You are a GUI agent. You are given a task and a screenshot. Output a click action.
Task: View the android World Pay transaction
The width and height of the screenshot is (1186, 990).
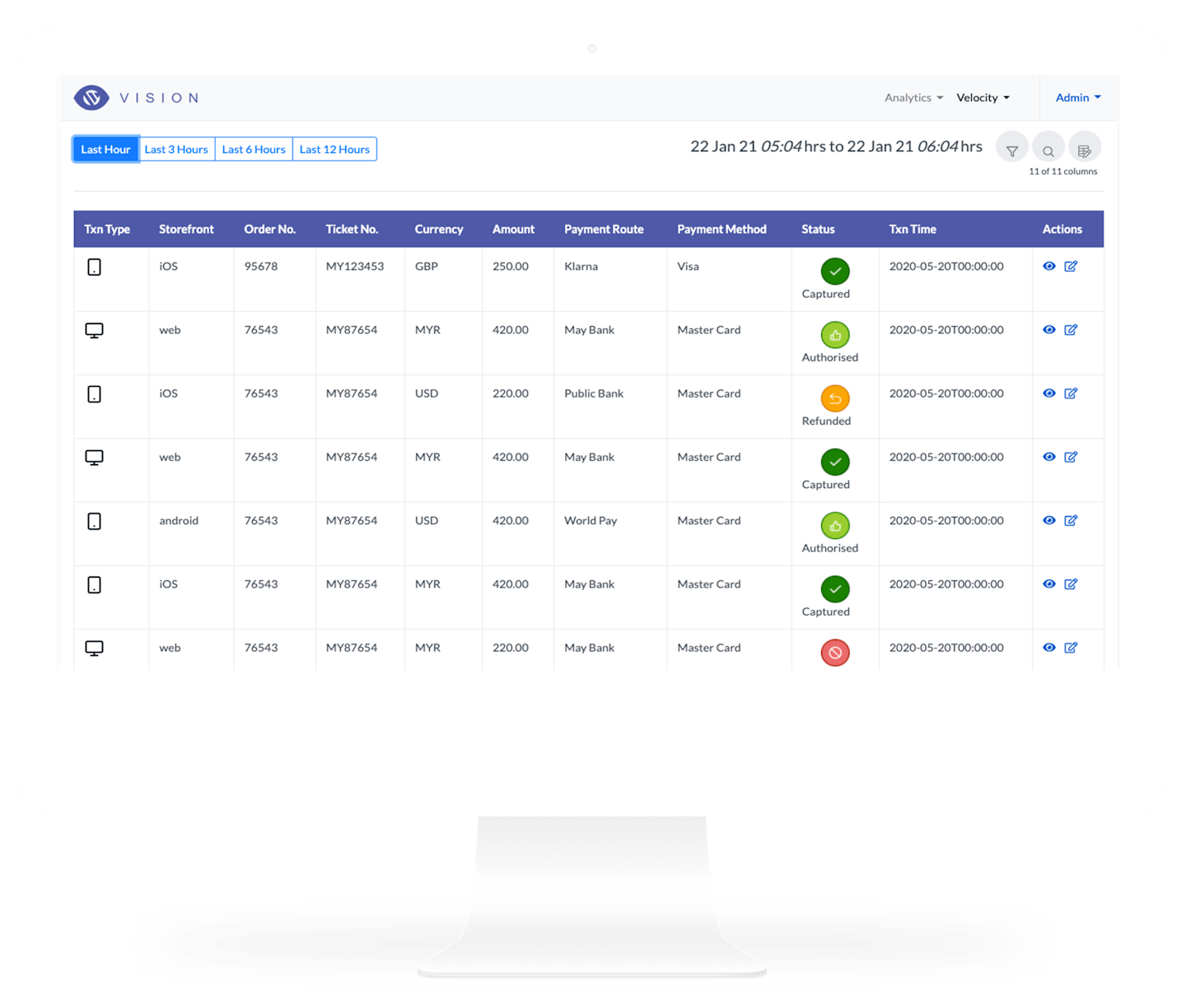[1049, 521]
